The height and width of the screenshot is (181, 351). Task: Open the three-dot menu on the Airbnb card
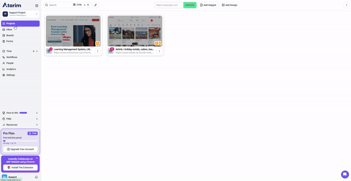[x=159, y=51]
